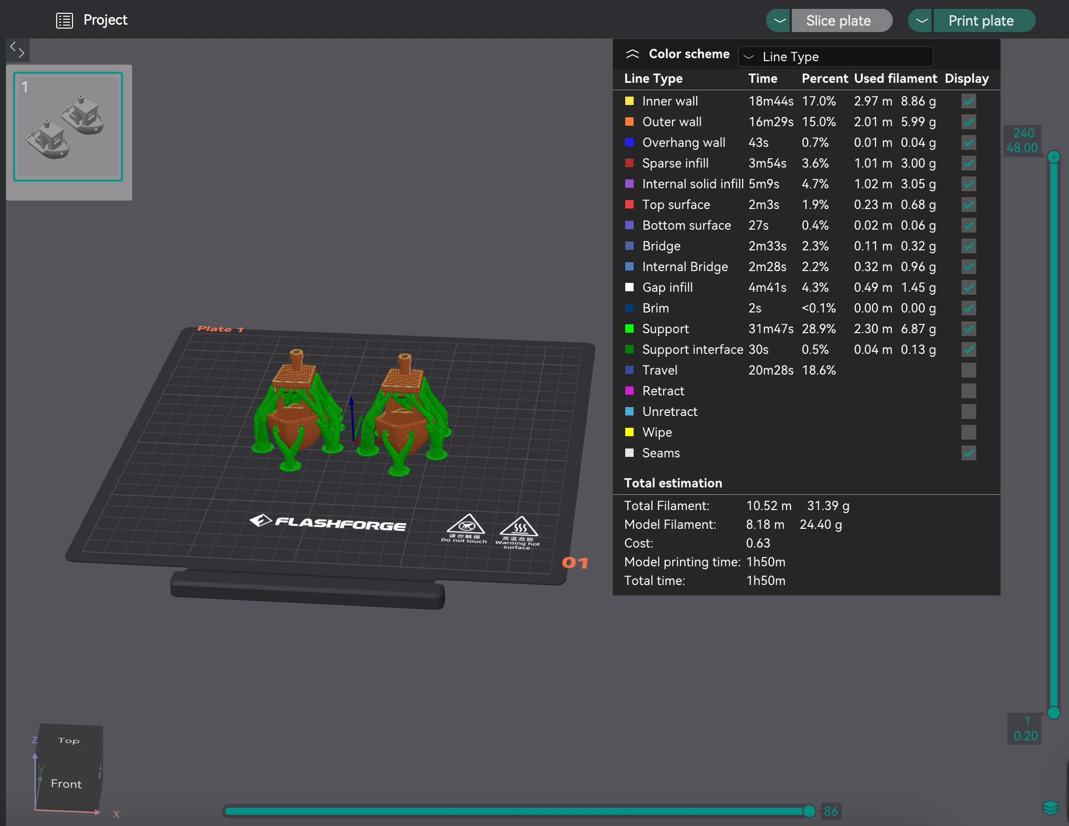Toggle the sidebar collapse arrows icon

(x=17, y=50)
